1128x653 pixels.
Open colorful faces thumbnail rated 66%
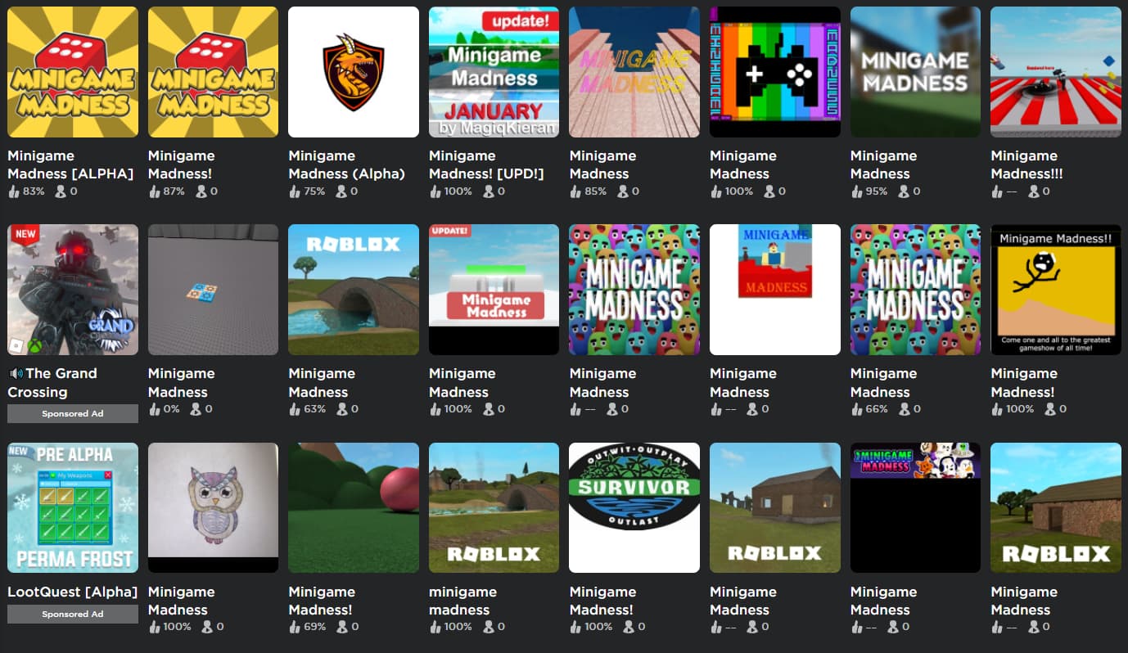tap(915, 290)
